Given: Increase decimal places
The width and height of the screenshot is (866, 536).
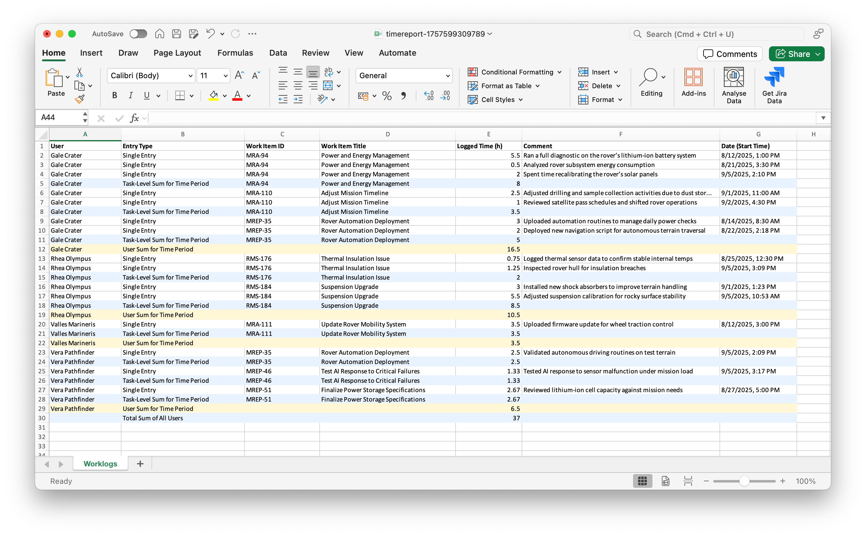Looking at the screenshot, I should click(x=428, y=96).
